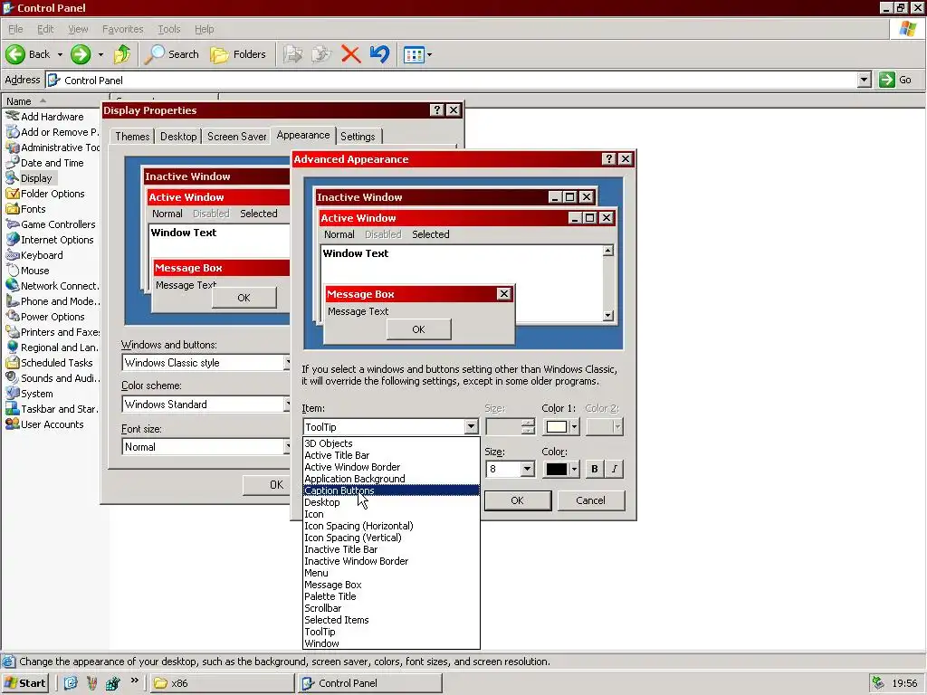Open Color 1 swatch picker
The image size is (927, 695).
(560, 427)
